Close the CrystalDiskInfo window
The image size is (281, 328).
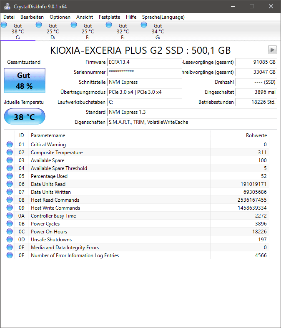pos(271,6)
